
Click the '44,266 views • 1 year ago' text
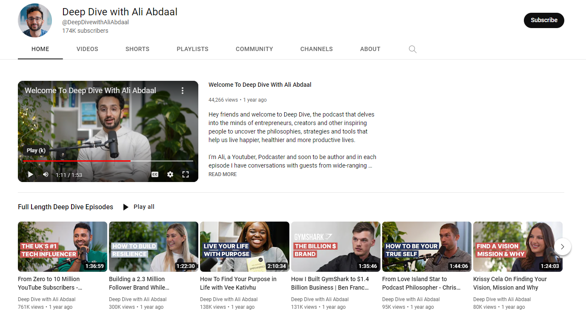(x=237, y=100)
